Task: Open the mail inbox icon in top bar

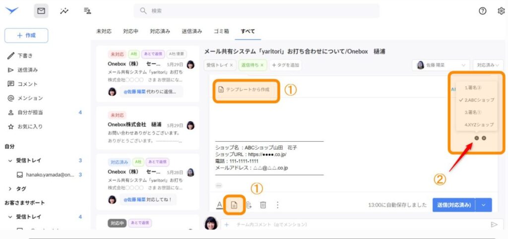Action: pos(41,10)
